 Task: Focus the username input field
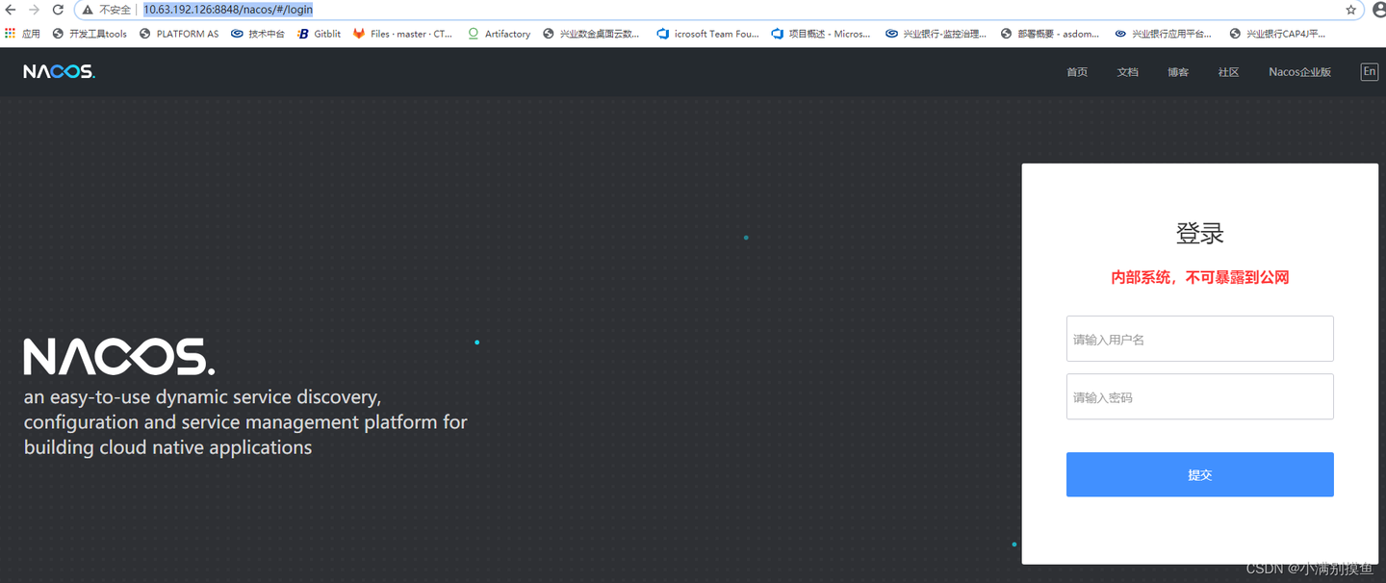pos(1199,339)
